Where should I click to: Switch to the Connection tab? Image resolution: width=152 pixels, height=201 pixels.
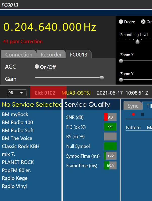pyautogui.click(x=19, y=54)
